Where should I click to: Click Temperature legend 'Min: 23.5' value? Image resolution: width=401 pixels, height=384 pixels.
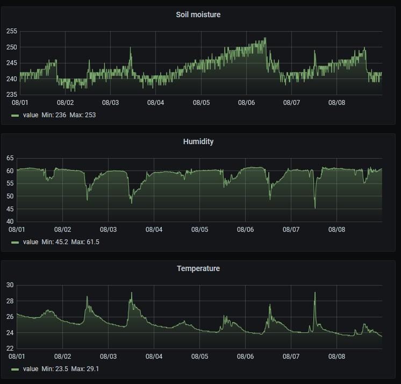(55, 369)
